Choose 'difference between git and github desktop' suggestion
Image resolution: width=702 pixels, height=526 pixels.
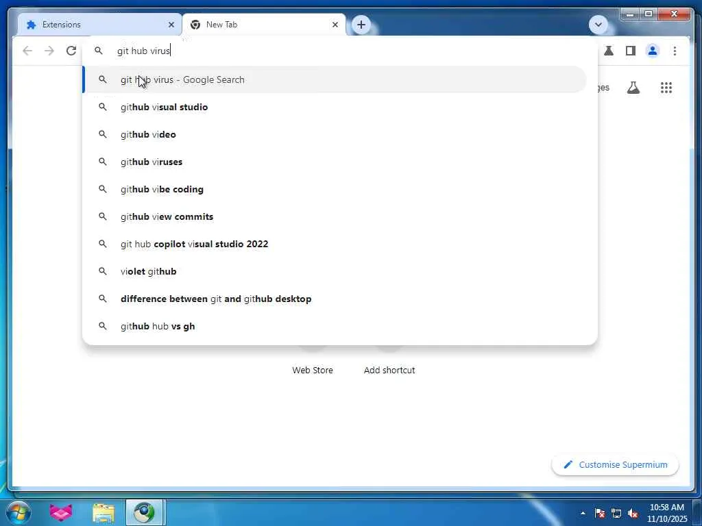335,299
